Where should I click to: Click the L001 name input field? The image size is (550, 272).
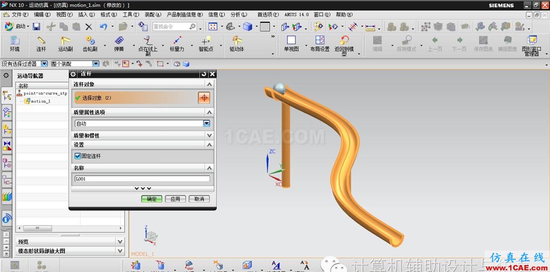pyautogui.click(x=142, y=179)
